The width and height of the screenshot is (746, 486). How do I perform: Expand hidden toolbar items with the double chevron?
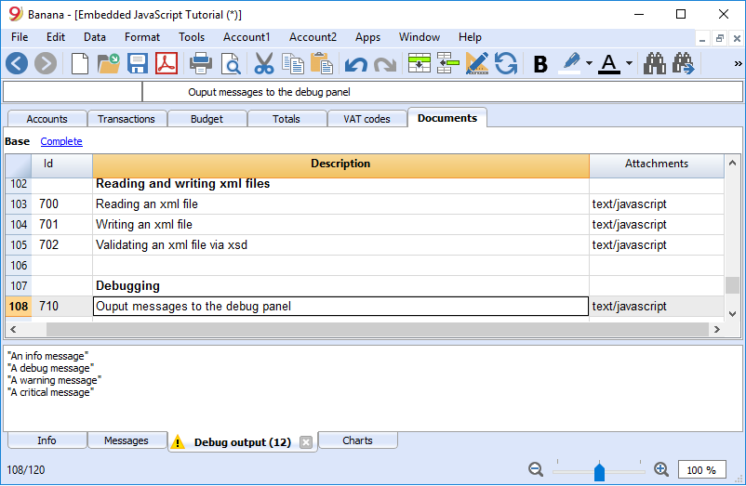(x=738, y=63)
